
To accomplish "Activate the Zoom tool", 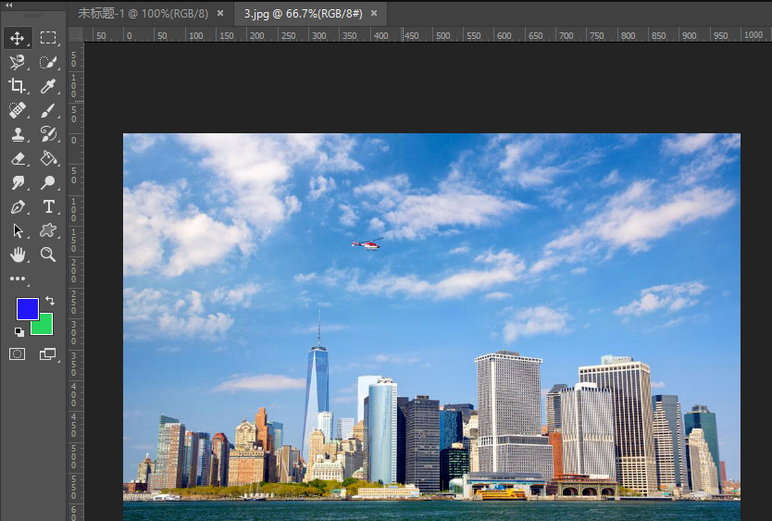I will click(48, 254).
